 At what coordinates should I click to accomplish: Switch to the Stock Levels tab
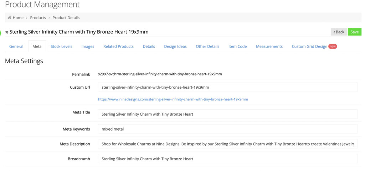(61, 46)
